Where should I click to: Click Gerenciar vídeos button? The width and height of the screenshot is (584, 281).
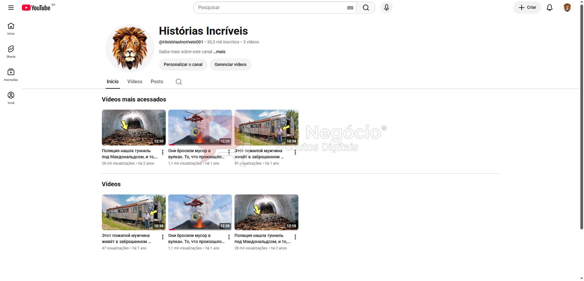coord(230,65)
